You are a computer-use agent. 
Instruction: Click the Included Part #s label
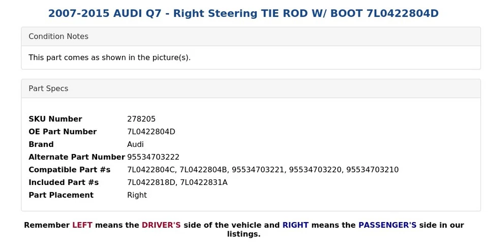coord(64,182)
